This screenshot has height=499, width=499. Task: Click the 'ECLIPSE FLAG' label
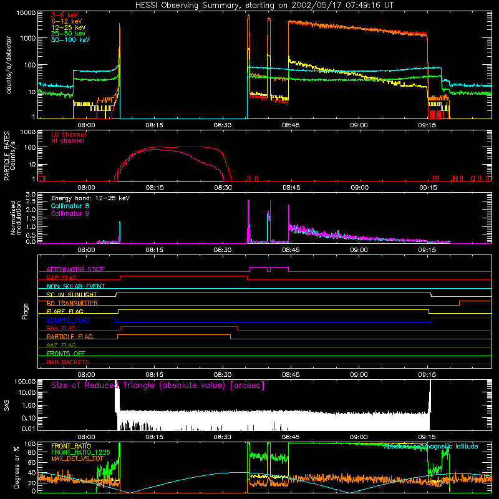pyautogui.click(x=68, y=320)
